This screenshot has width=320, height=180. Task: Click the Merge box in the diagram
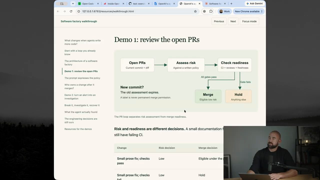[208, 96]
